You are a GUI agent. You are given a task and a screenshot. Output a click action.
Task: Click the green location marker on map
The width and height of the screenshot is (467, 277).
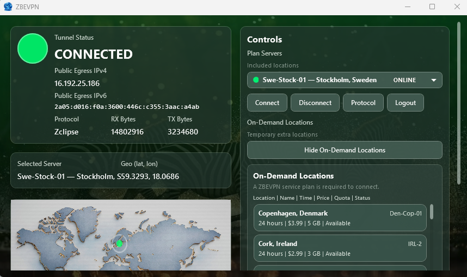click(119, 244)
